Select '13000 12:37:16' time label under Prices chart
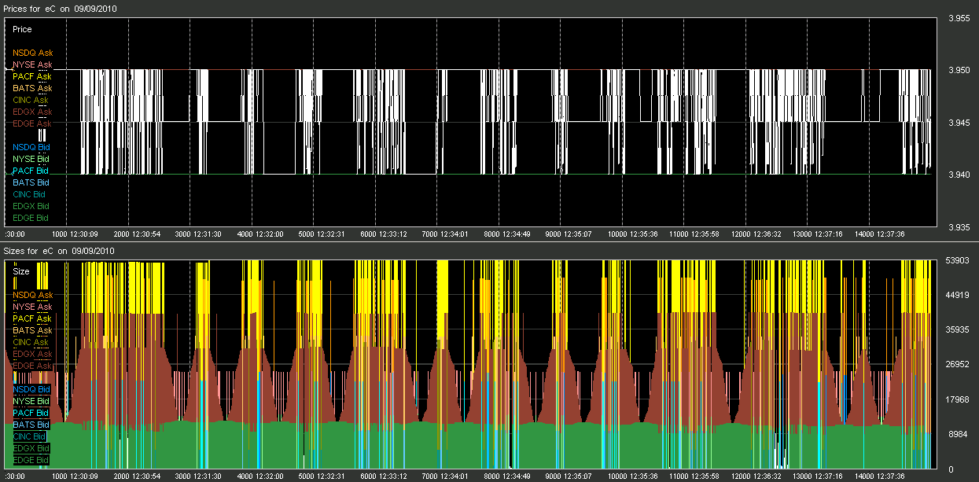 pos(817,234)
